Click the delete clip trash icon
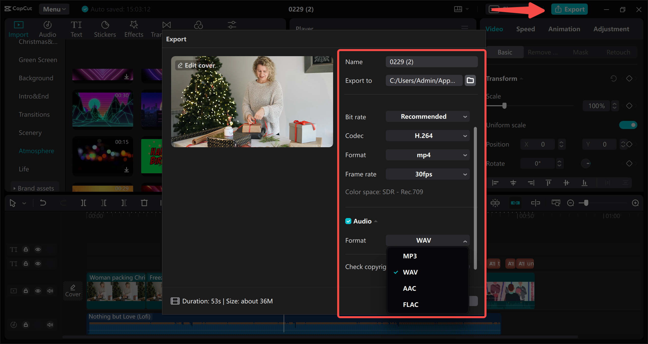Viewport: 648px width, 344px height. [144, 203]
